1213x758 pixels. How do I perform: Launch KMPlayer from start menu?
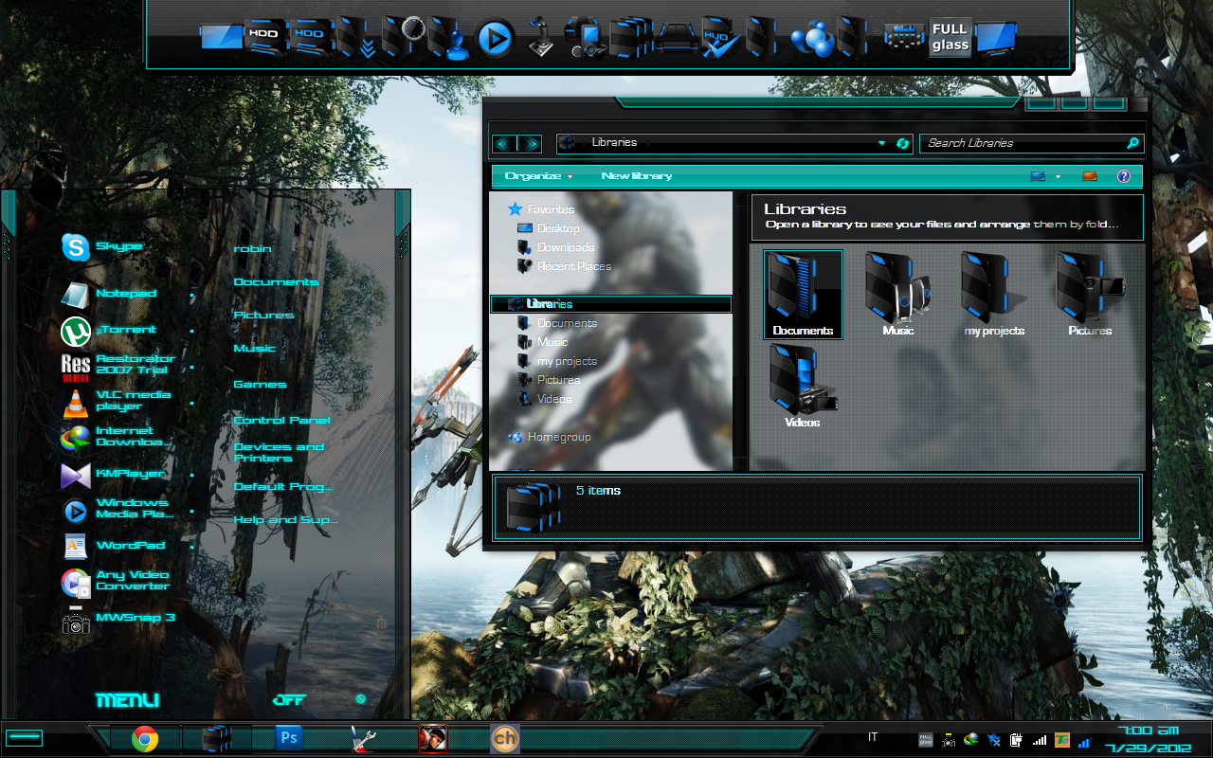113,474
